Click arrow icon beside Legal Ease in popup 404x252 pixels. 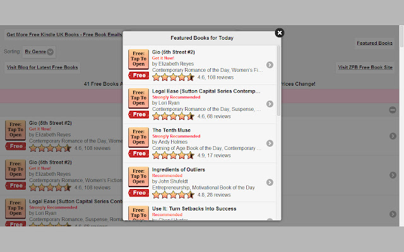(x=270, y=104)
